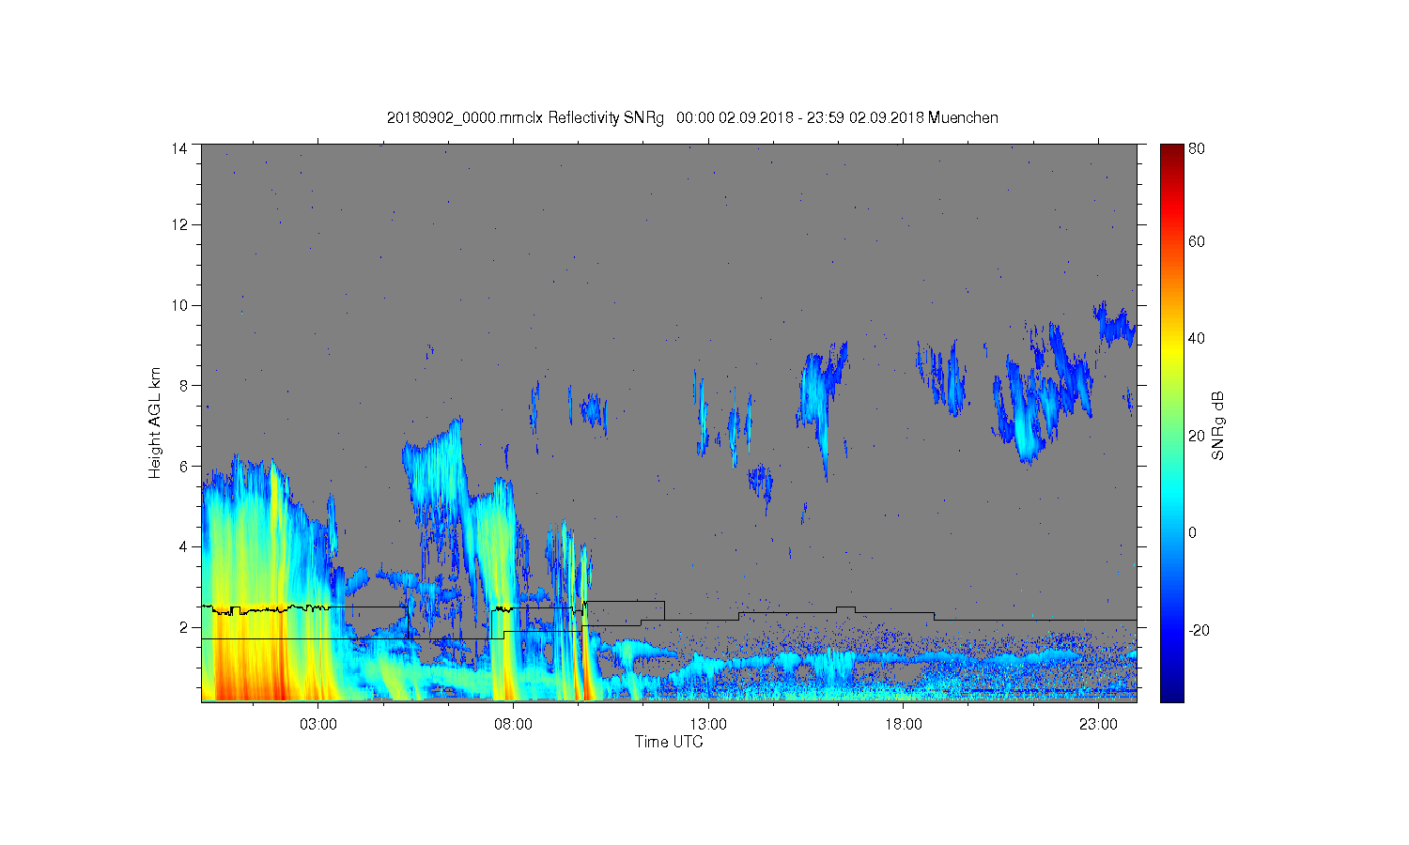Image resolution: width=1409 pixels, height=845 pixels.
Task: Click the height axis label 10
Action: pos(180,305)
